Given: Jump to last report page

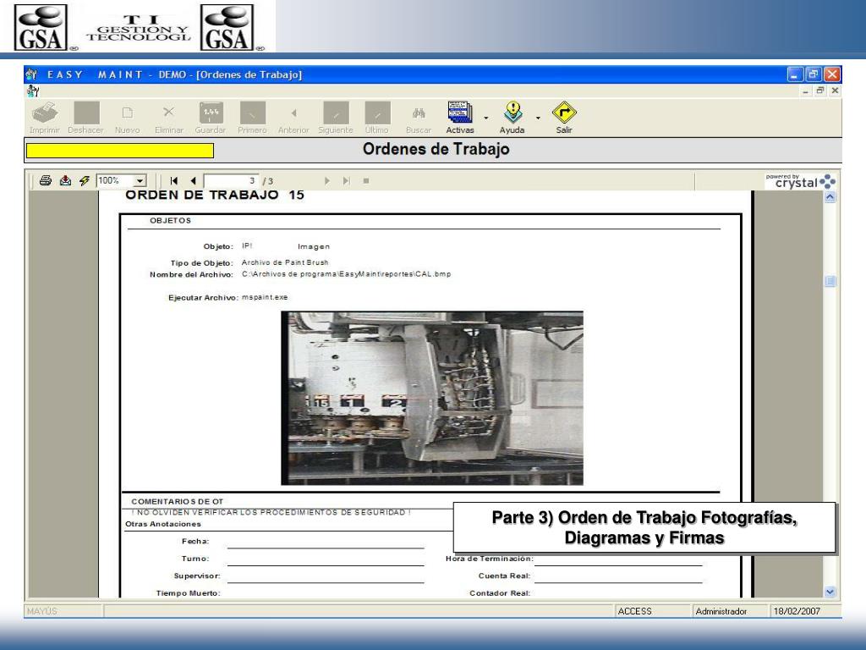Looking at the screenshot, I should [x=346, y=181].
